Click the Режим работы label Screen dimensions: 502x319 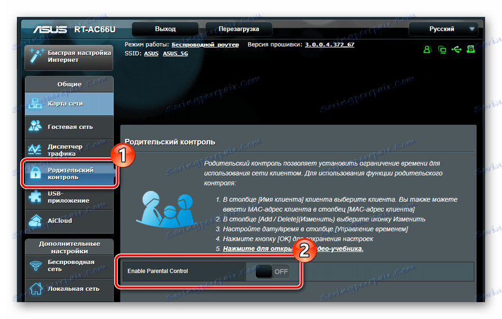[146, 44]
